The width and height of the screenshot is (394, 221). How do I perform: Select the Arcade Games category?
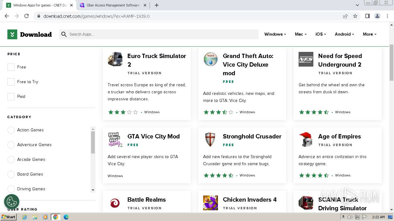pyautogui.click(x=11, y=160)
